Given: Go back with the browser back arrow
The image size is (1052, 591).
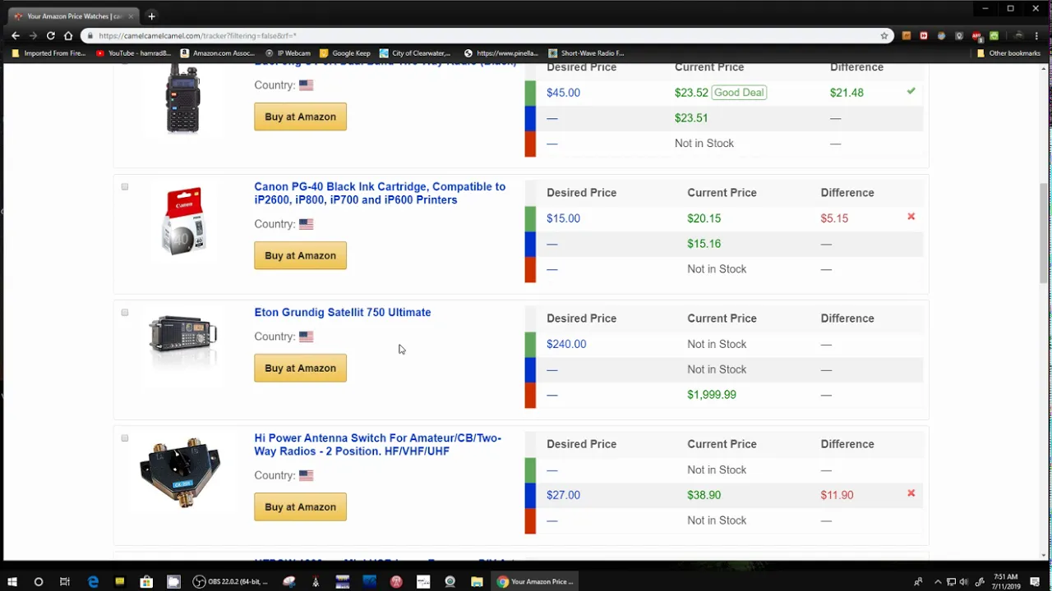Looking at the screenshot, I should point(15,35).
